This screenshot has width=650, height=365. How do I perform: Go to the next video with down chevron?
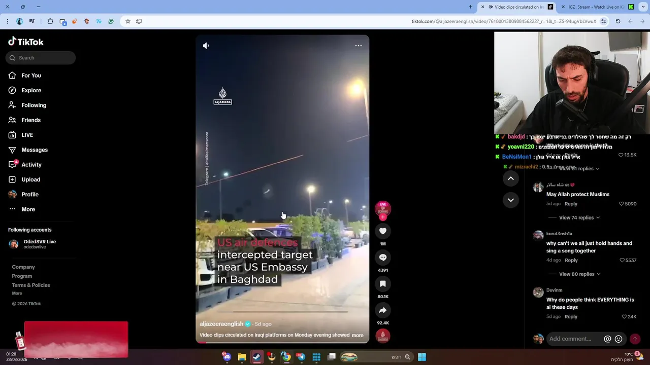tap(511, 200)
